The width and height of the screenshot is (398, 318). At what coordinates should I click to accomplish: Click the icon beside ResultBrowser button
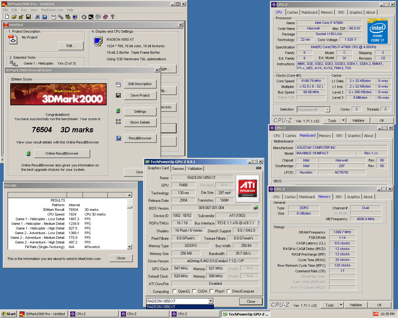coord(118,138)
